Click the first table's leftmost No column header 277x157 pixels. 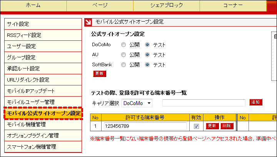tap(95, 117)
